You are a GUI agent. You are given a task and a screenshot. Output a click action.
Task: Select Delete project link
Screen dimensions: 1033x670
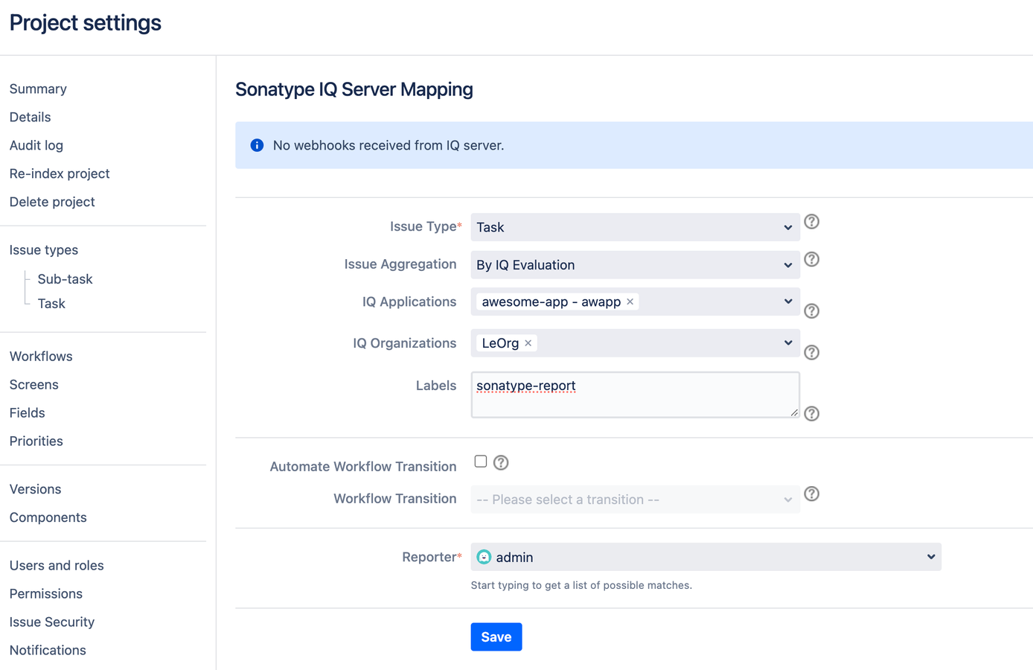(x=52, y=202)
